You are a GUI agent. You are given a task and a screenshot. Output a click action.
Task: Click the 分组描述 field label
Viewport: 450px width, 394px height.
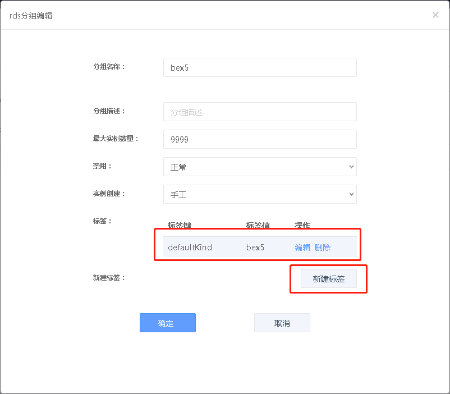point(109,111)
